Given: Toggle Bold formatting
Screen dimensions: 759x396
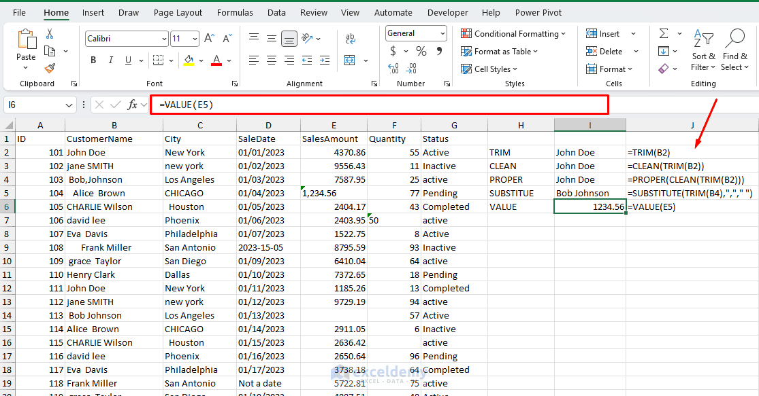Looking at the screenshot, I should pos(93,60).
